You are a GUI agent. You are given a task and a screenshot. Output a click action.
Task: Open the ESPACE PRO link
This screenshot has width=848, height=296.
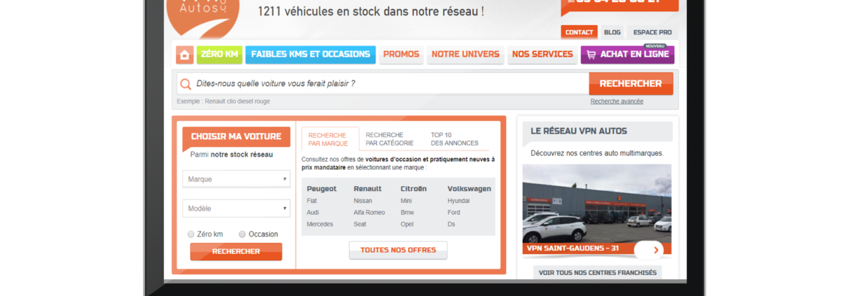[652, 32]
